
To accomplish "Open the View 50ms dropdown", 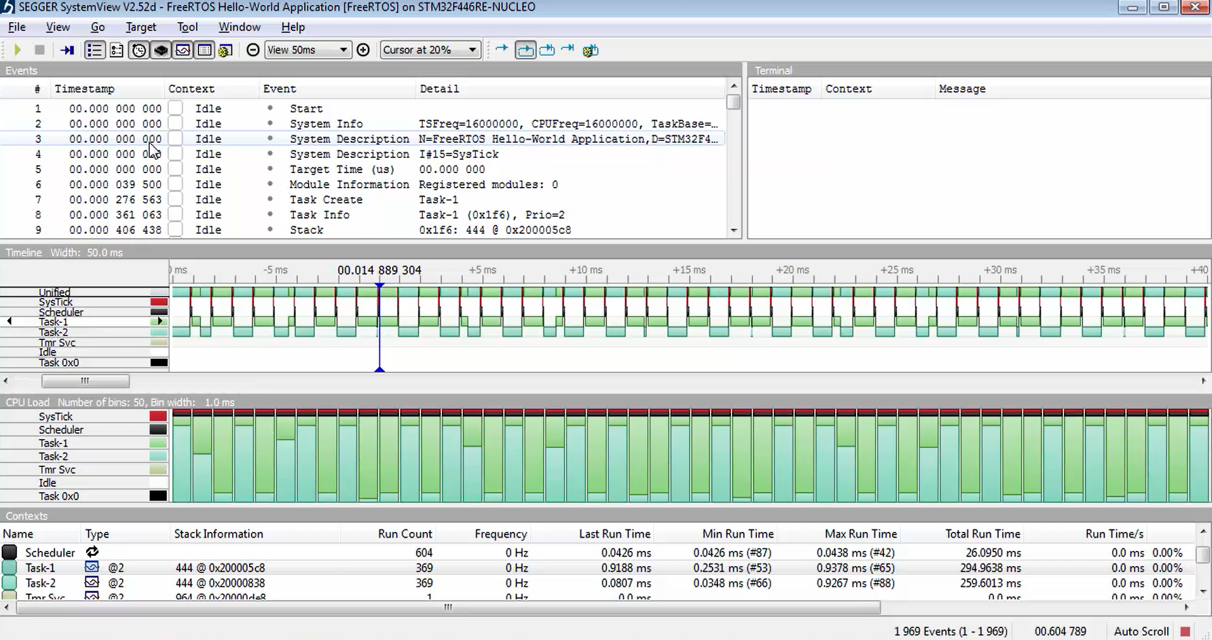I will 307,50.
